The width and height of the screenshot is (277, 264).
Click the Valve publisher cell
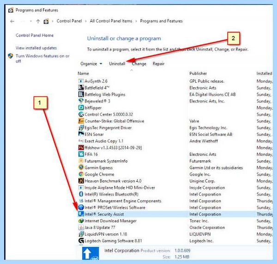point(194,121)
